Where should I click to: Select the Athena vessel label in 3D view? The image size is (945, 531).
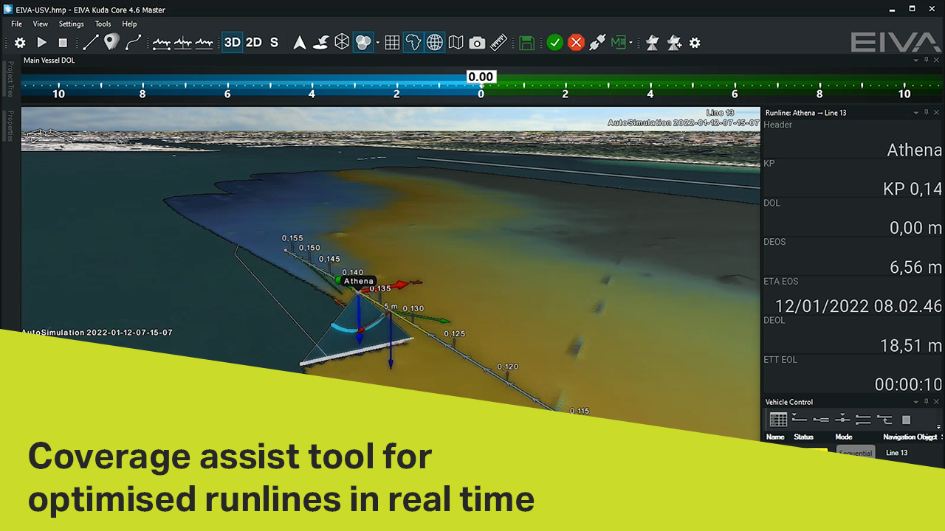click(x=359, y=281)
